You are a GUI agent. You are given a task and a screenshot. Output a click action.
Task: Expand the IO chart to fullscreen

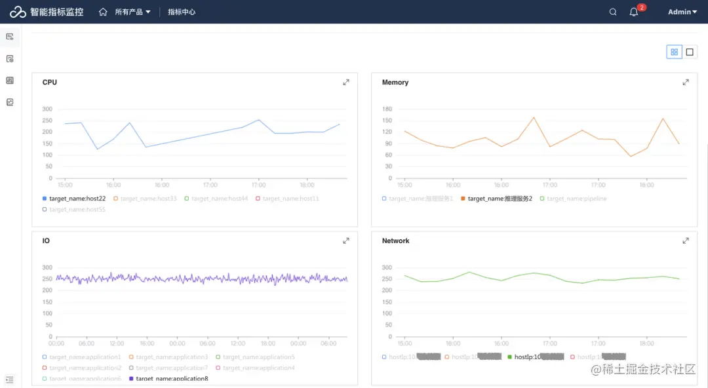346,241
